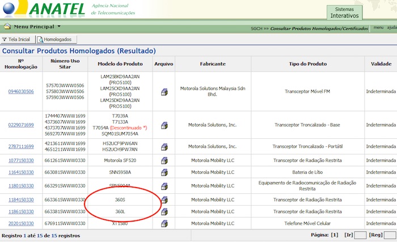Open homologation link 1077150330
This screenshot has height=242, width=397.
pyautogui.click(x=21, y=160)
